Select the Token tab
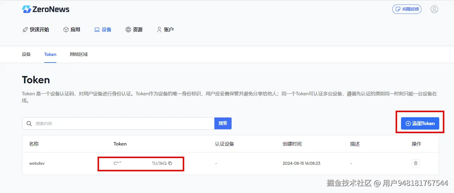Screen dimensions: 454x193 pos(50,54)
